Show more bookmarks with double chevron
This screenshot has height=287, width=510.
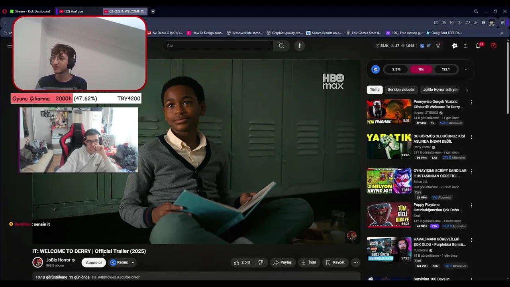502,33
